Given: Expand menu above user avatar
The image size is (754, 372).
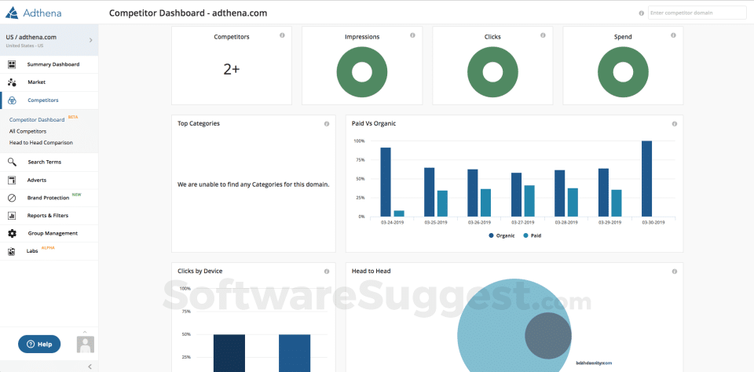Looking at the screenshot, I should [x=85, y=332].
